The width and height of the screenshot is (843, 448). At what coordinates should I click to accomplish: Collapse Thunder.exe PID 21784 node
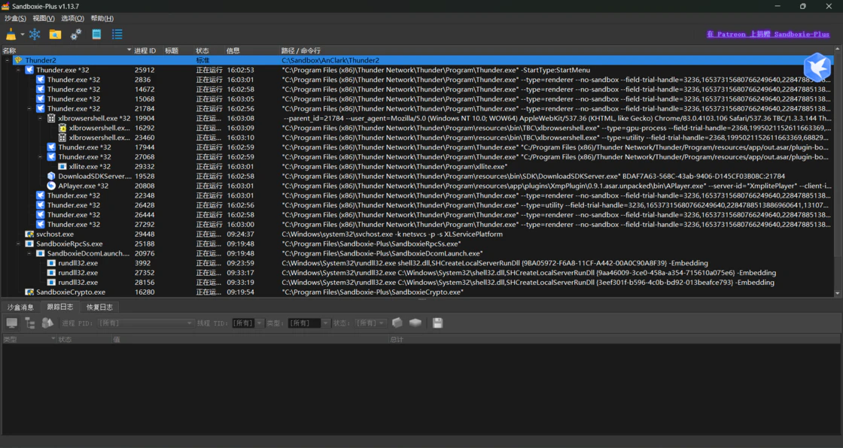(x=29, y=108)
